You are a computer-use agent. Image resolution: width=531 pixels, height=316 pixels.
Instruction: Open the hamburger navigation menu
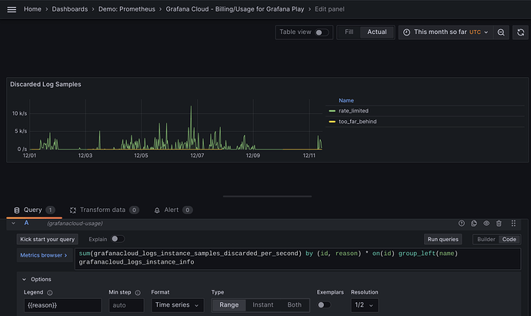click(11, 9)
